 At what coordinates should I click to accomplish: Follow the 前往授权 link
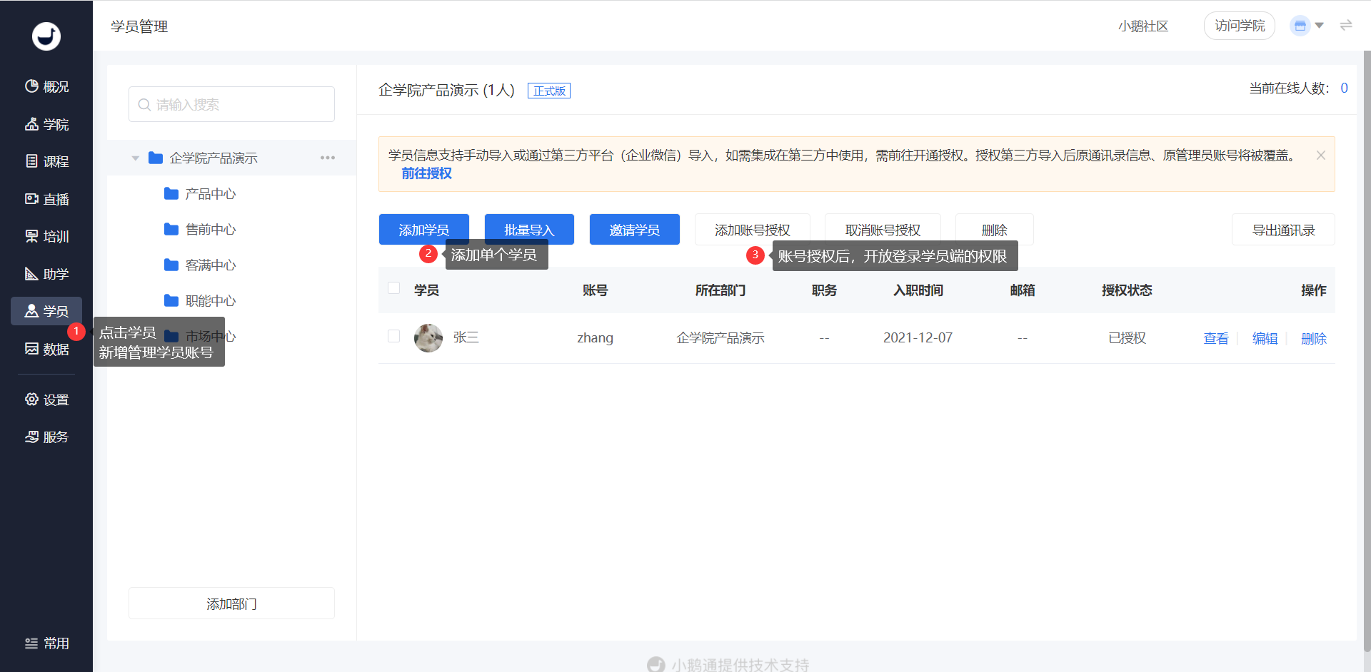tap(426, 173)
